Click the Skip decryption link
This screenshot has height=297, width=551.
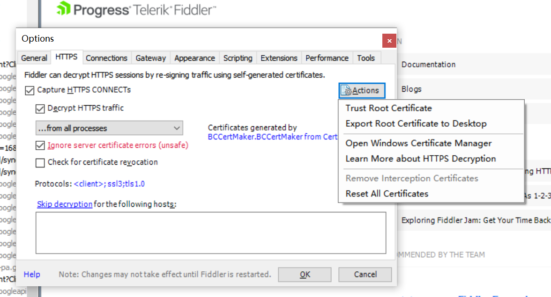tap(65, 204)
